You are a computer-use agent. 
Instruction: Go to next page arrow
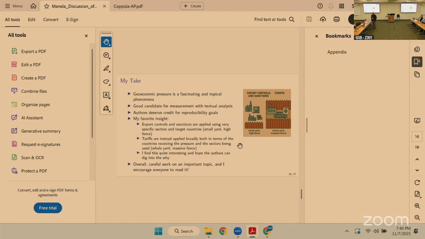coord(417,170)
